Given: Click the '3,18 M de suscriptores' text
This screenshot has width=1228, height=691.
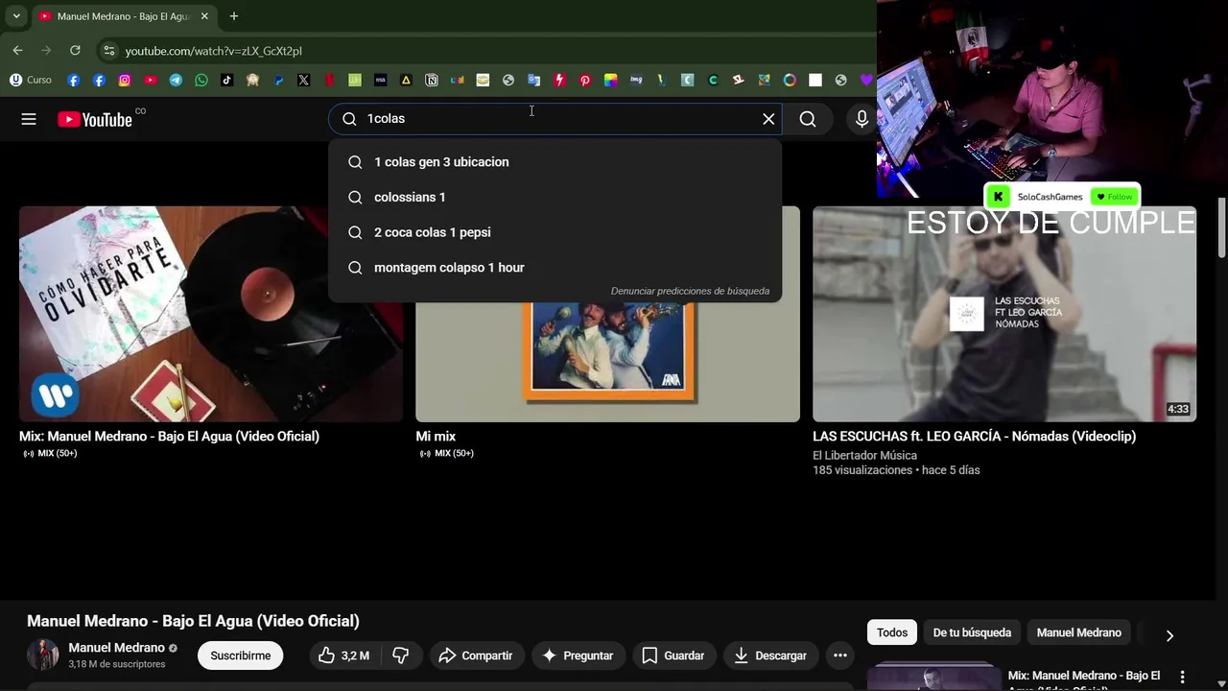Looking at the screenshot, I should tap(116, 664).
